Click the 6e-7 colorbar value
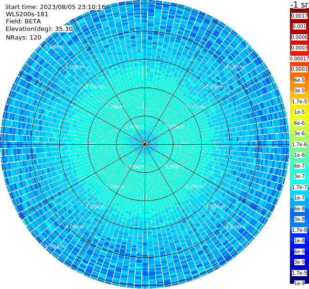The image size is (309, 289). (299, 166)
